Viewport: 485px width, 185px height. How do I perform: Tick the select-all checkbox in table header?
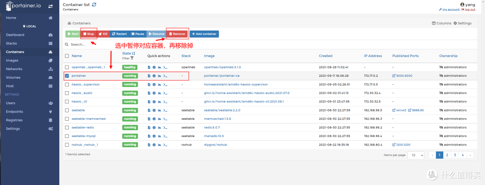pos(67,56)
